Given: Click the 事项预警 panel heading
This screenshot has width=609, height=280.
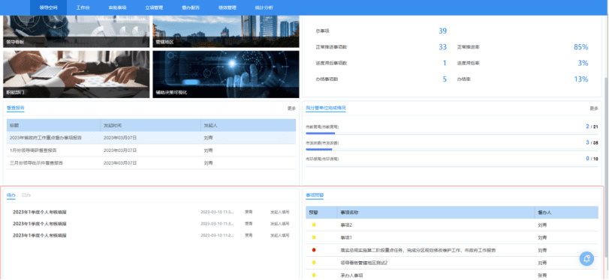Looking at the screenshot, I should point(315,195).
